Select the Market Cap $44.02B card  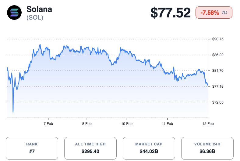click(149, 148)
